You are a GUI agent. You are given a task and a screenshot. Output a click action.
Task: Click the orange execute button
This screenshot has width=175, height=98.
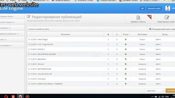click(170, 91)
